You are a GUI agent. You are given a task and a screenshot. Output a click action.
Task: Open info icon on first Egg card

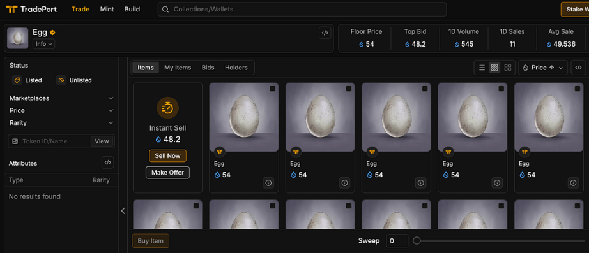pos(268,183)
